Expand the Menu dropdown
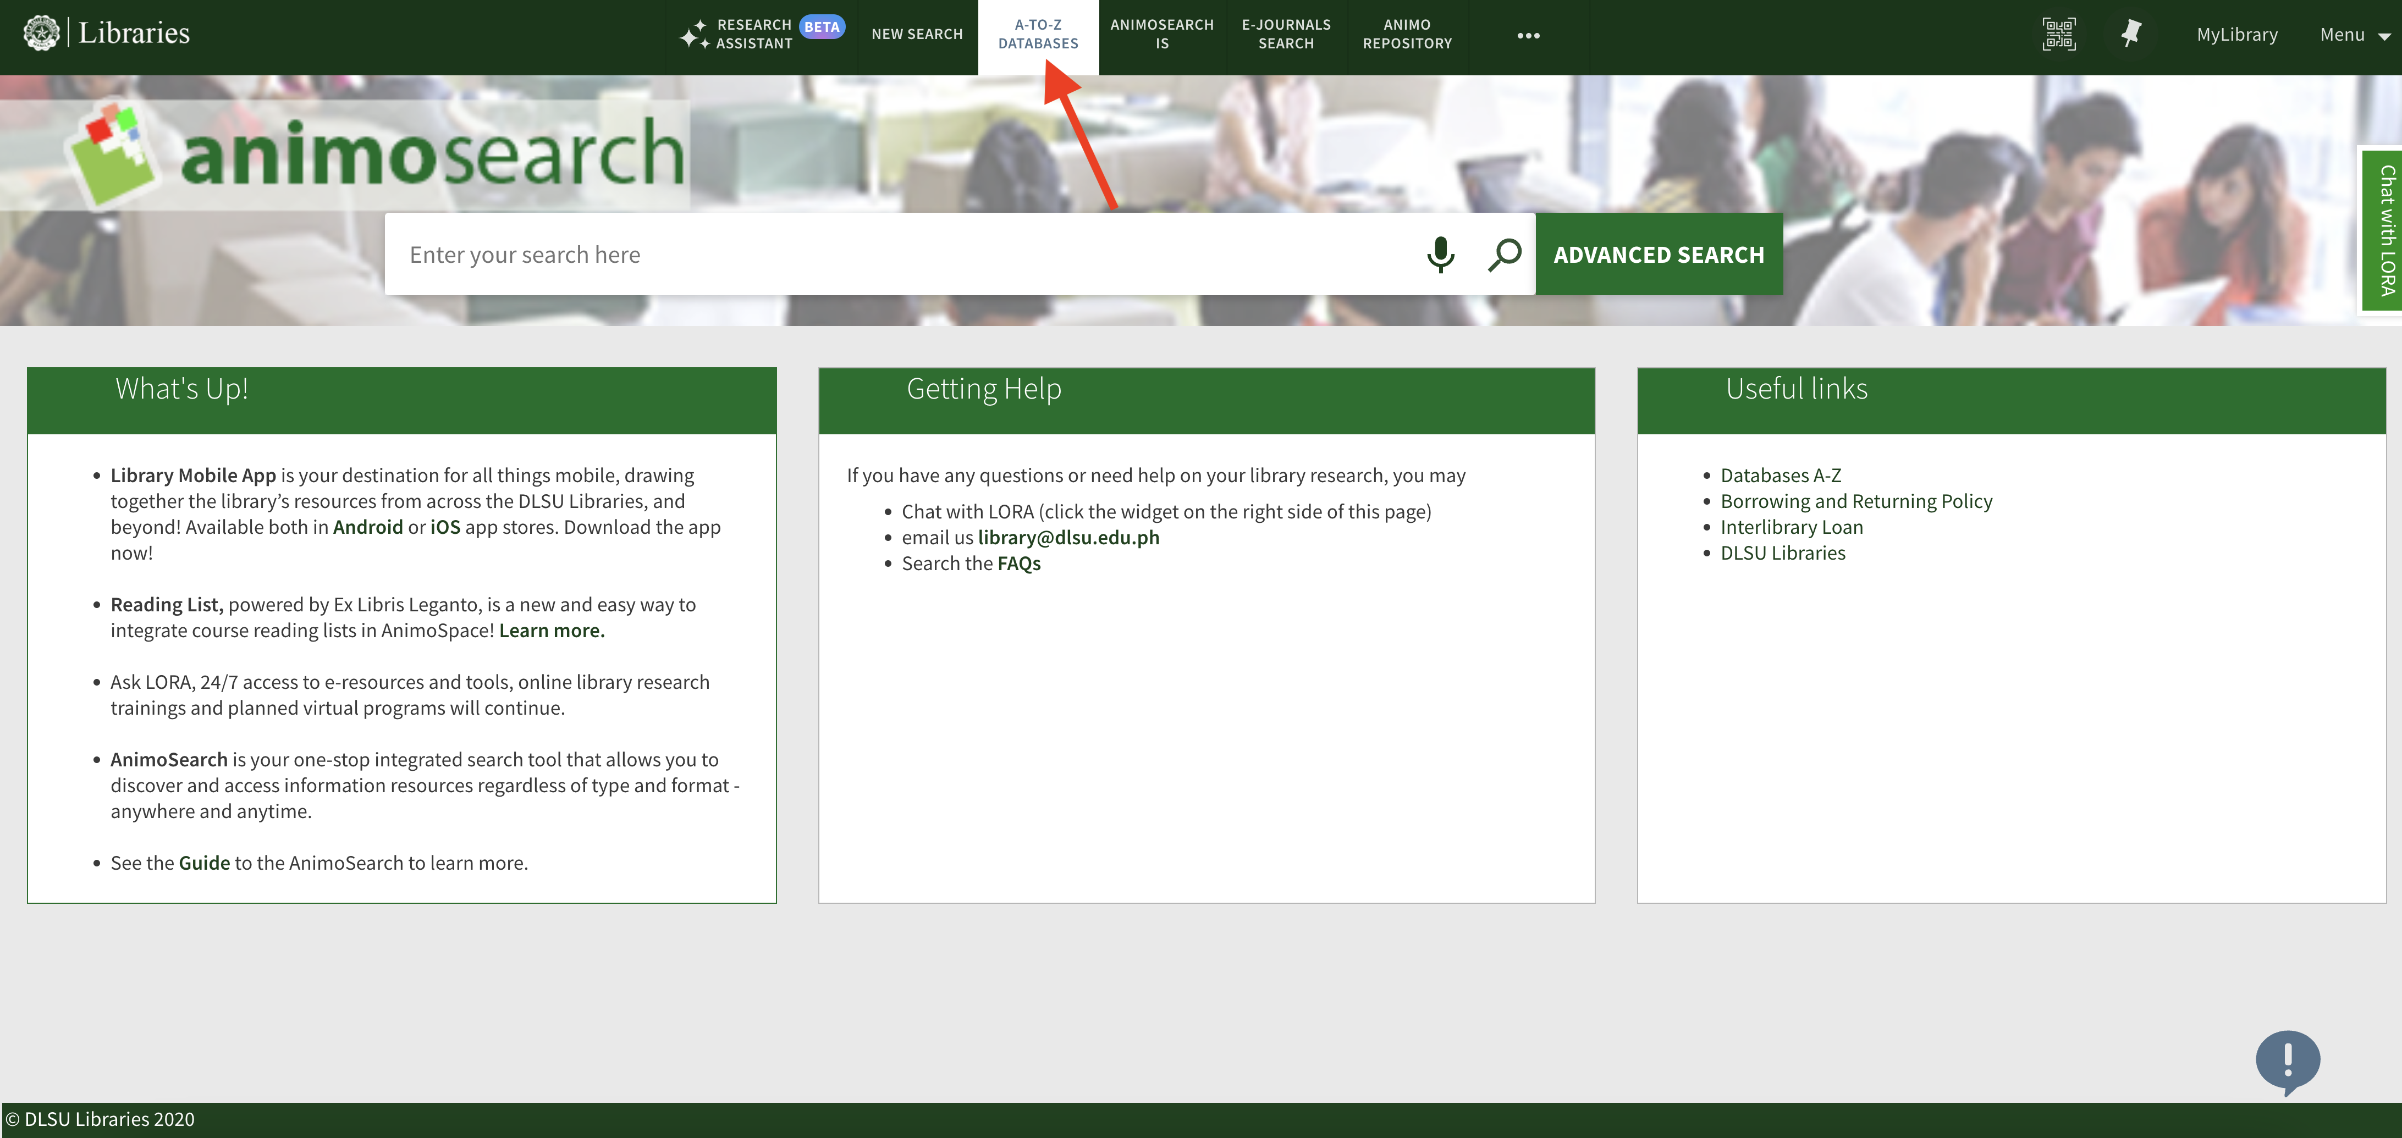 [2355, 35]
